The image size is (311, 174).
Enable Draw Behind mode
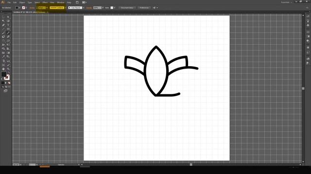point(6,87)
